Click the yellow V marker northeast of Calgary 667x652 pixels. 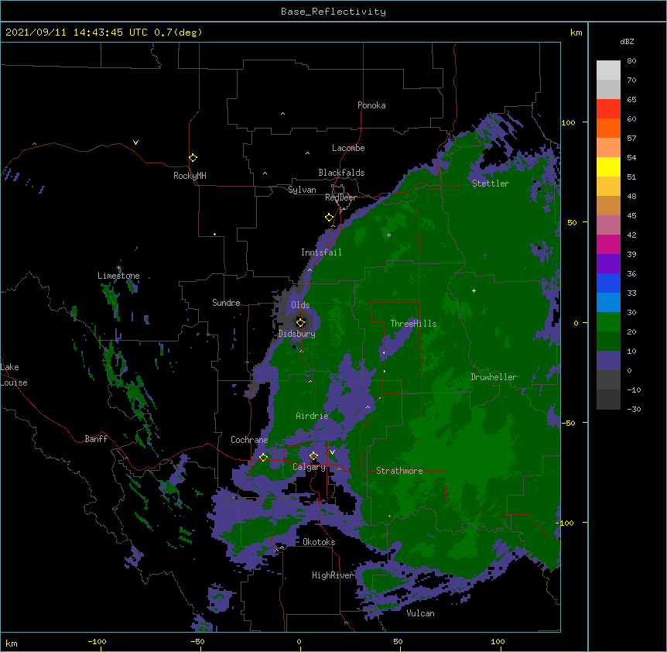point(332,452)
